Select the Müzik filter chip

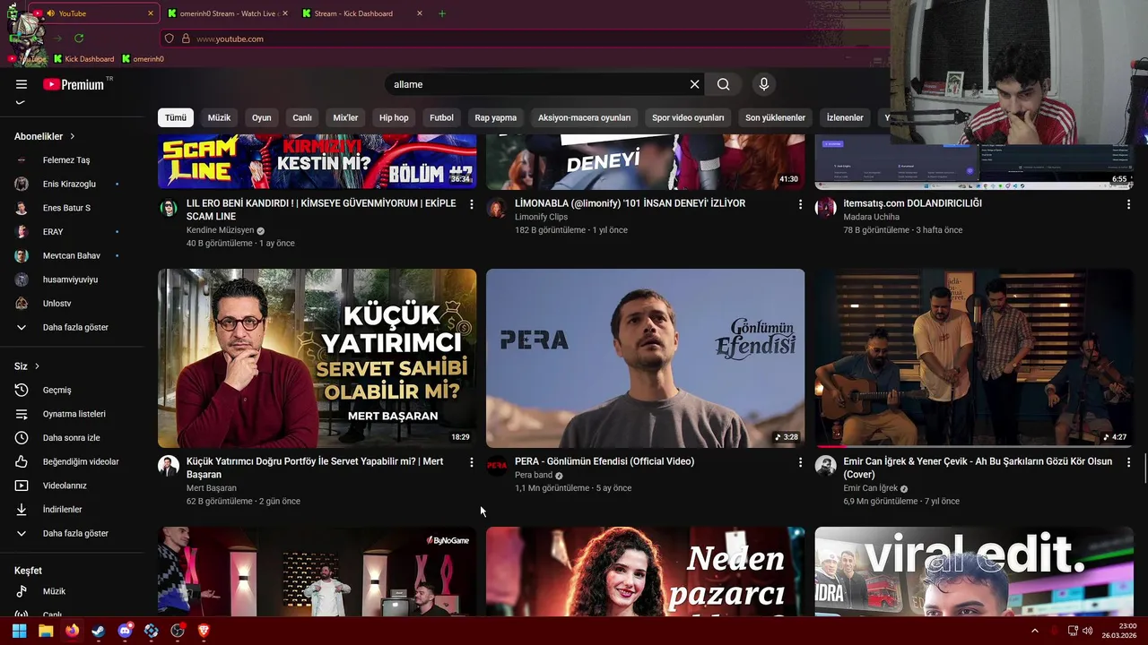pos(219,117)
